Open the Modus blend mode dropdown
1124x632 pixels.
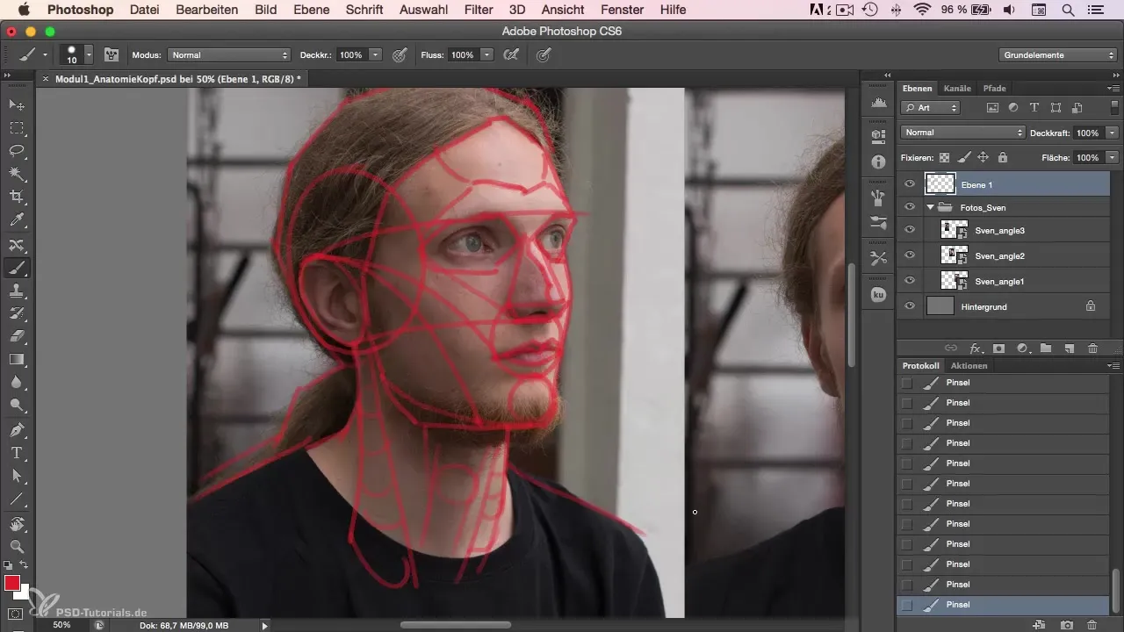229,54
